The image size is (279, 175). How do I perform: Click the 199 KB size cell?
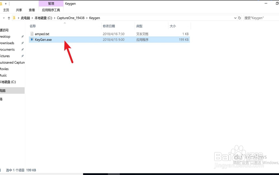click(x=184, y=40)
